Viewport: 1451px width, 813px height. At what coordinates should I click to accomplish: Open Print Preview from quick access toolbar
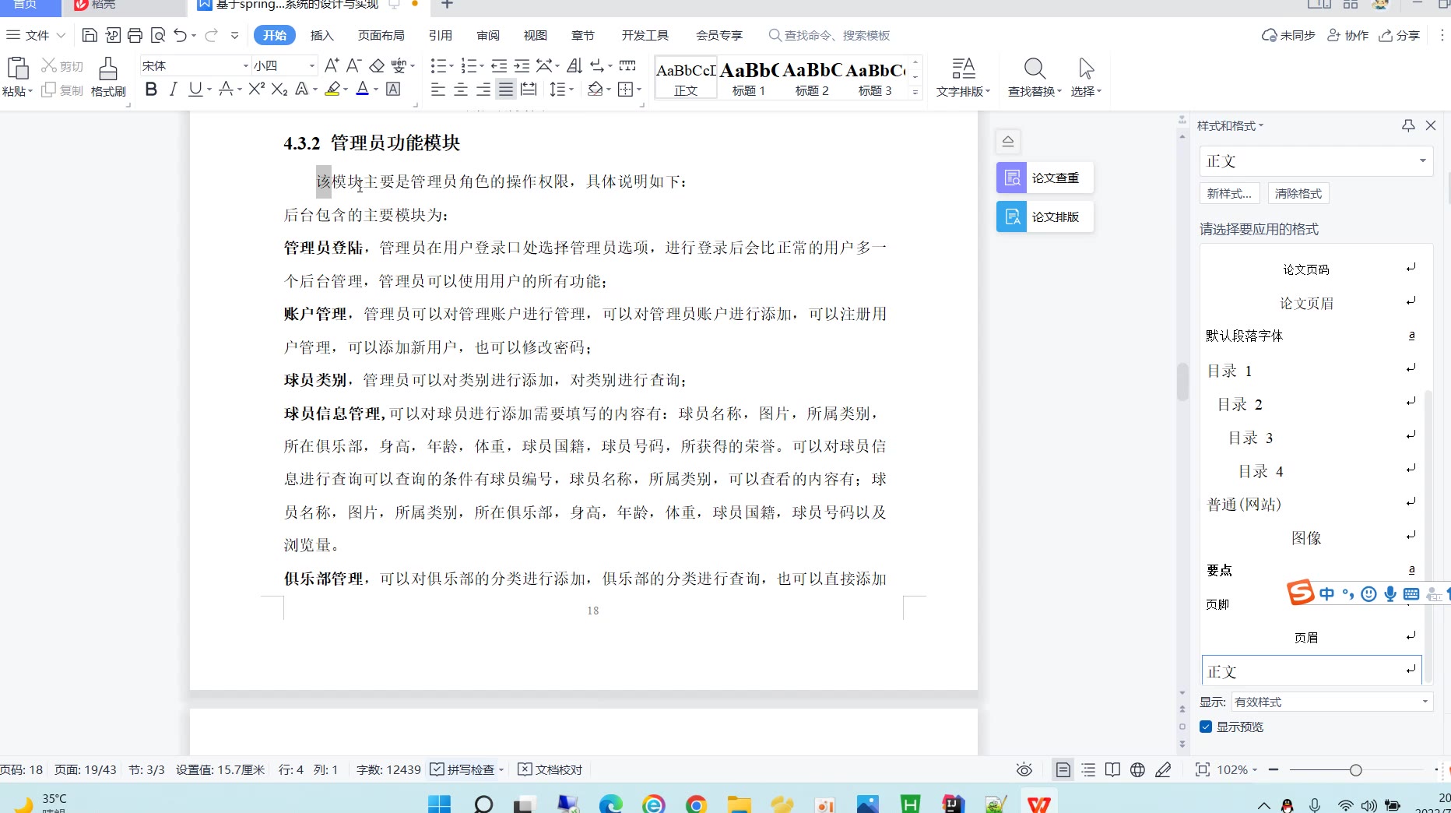[x=158, y=35]
